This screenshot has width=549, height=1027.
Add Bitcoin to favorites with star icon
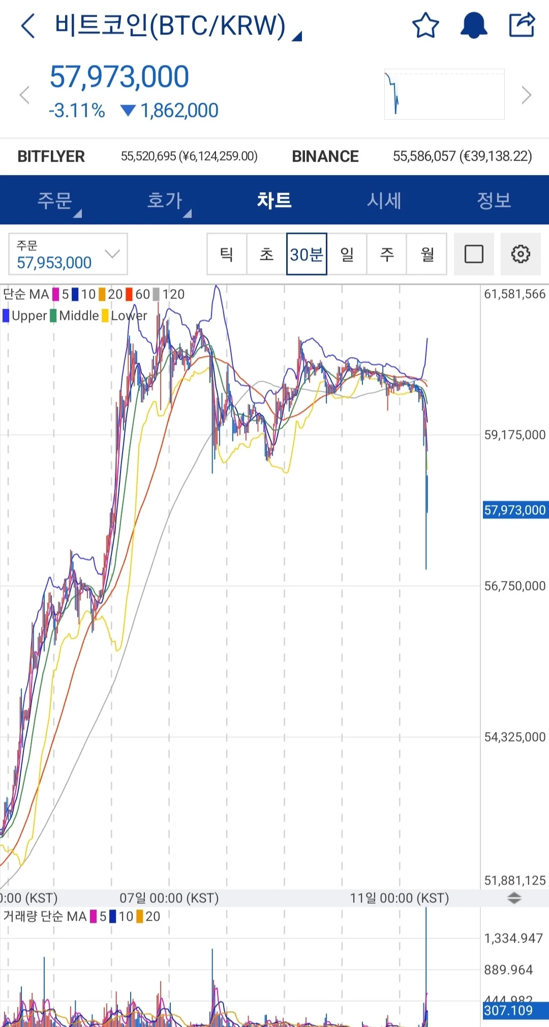(x=425, y=25)
